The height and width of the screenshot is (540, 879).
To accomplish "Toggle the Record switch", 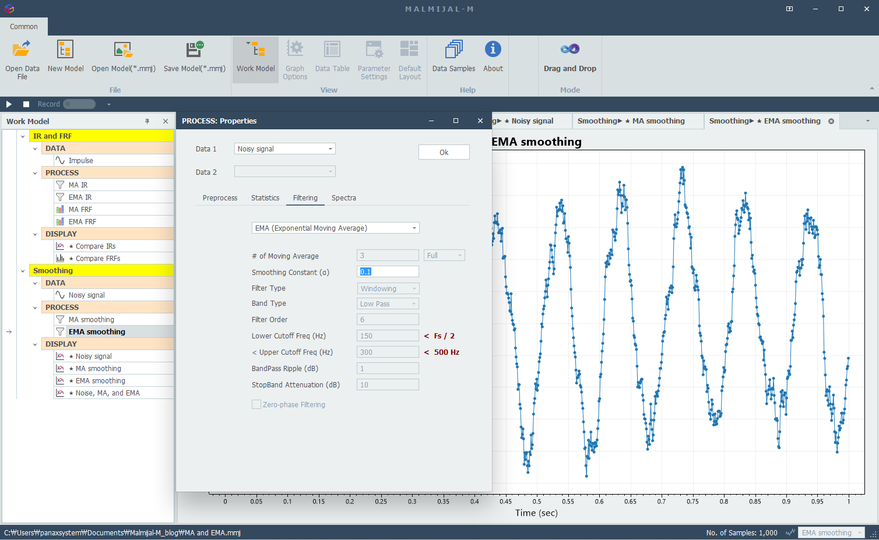I will tap(79, 104).
